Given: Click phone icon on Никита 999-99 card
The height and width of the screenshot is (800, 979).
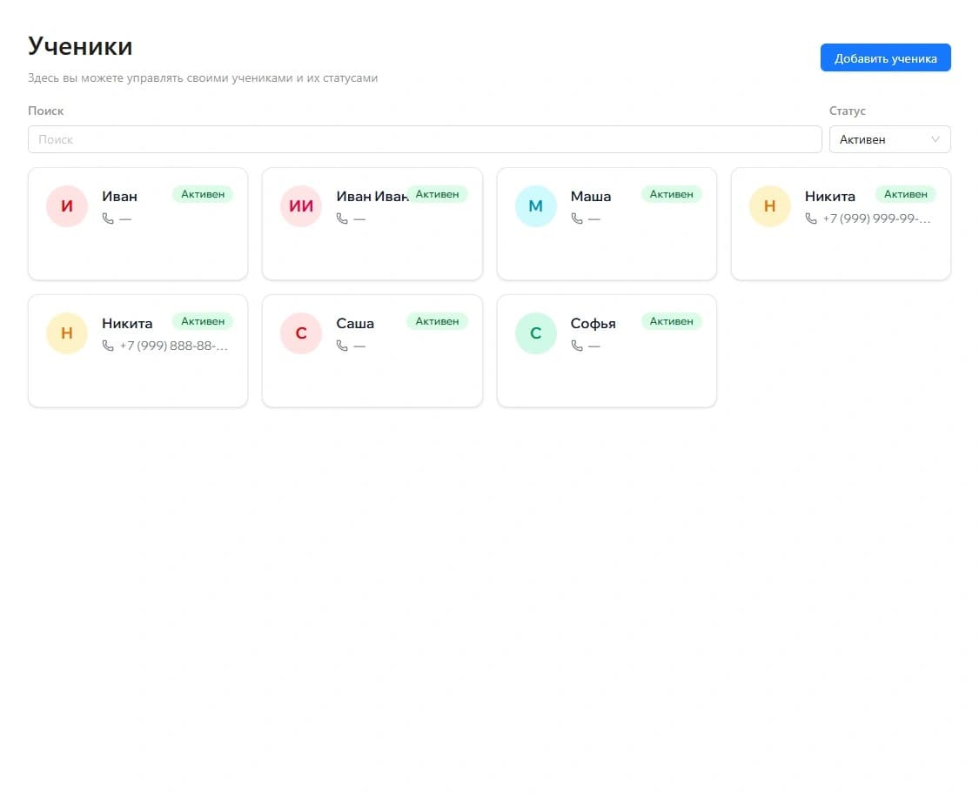Looking at the screenshot, I should 810,218.
